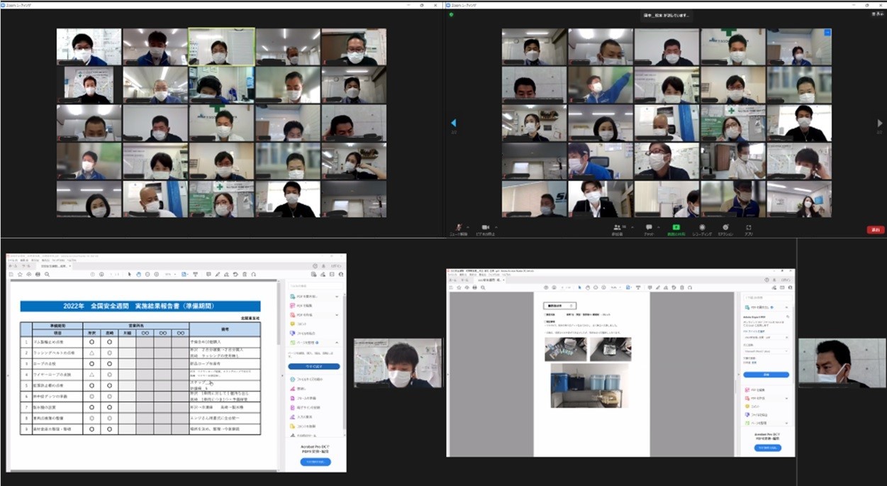Open audio options caret beside Zoom microphone
Screen dimensions: 887x486
[468, 226]
